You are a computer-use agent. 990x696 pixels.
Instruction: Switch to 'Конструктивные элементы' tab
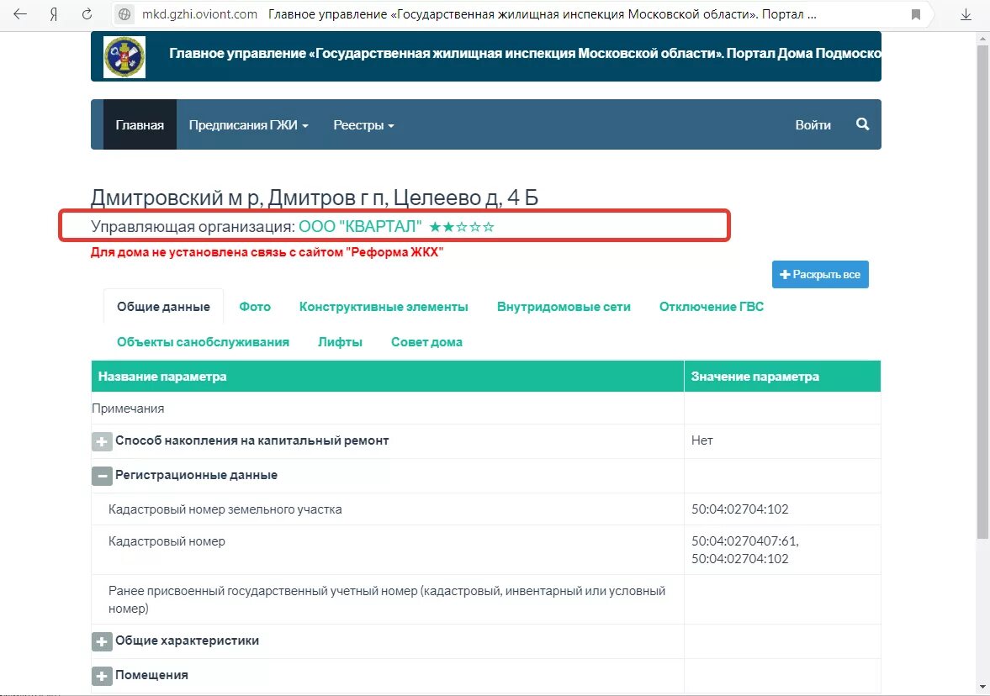(384, 307)
